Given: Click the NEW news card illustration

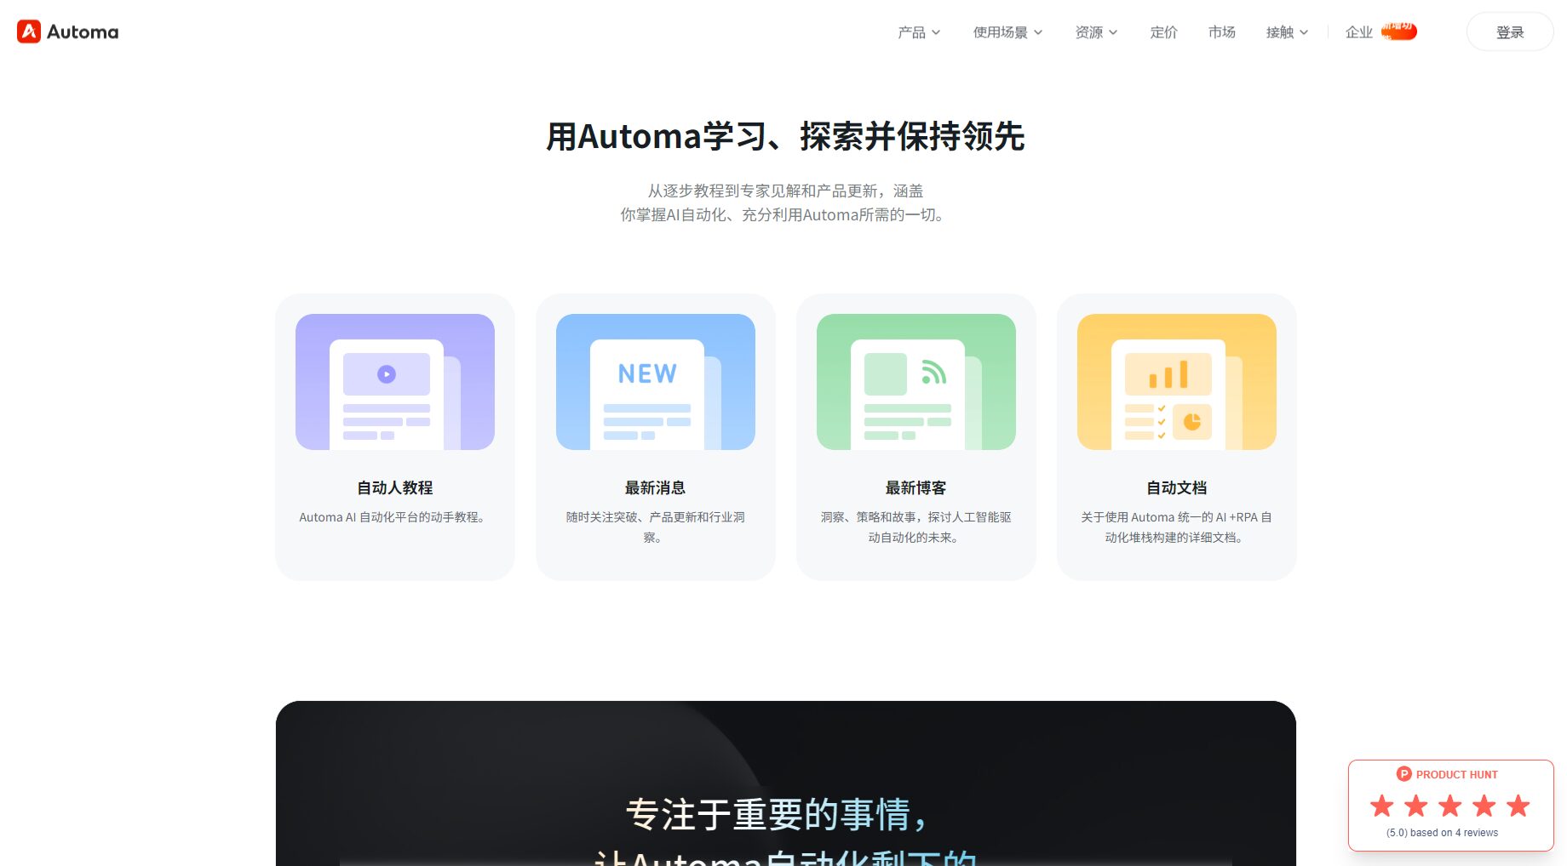Looking at the screenshot, I should click(655, 382).
